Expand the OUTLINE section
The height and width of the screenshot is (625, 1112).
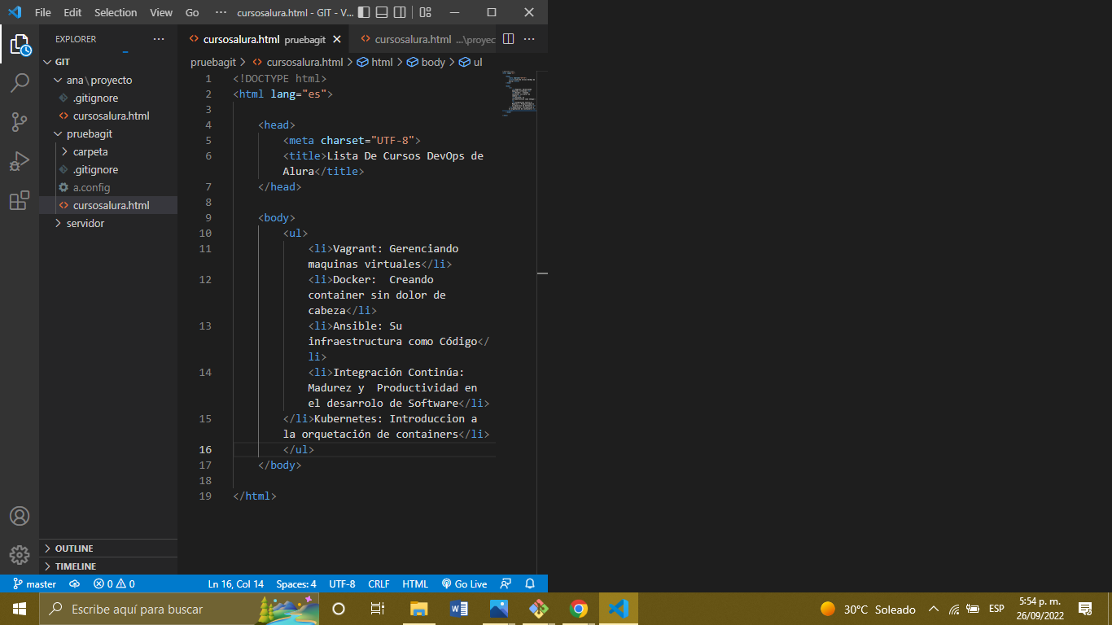tap(108, 548)
